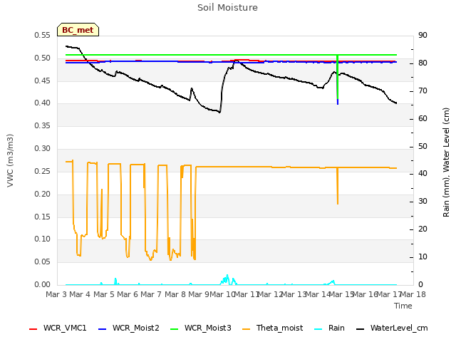Click the Soil Moisture chart title
The image size is (456, 342).
click(227, 8)
